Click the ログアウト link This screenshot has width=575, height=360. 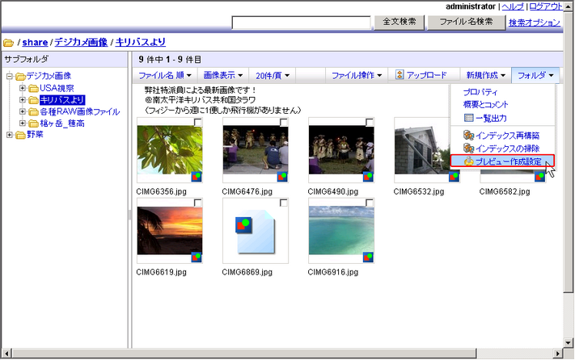[546, 6]
